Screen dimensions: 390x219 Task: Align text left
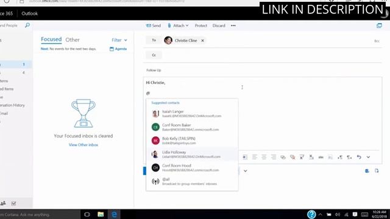255,157
